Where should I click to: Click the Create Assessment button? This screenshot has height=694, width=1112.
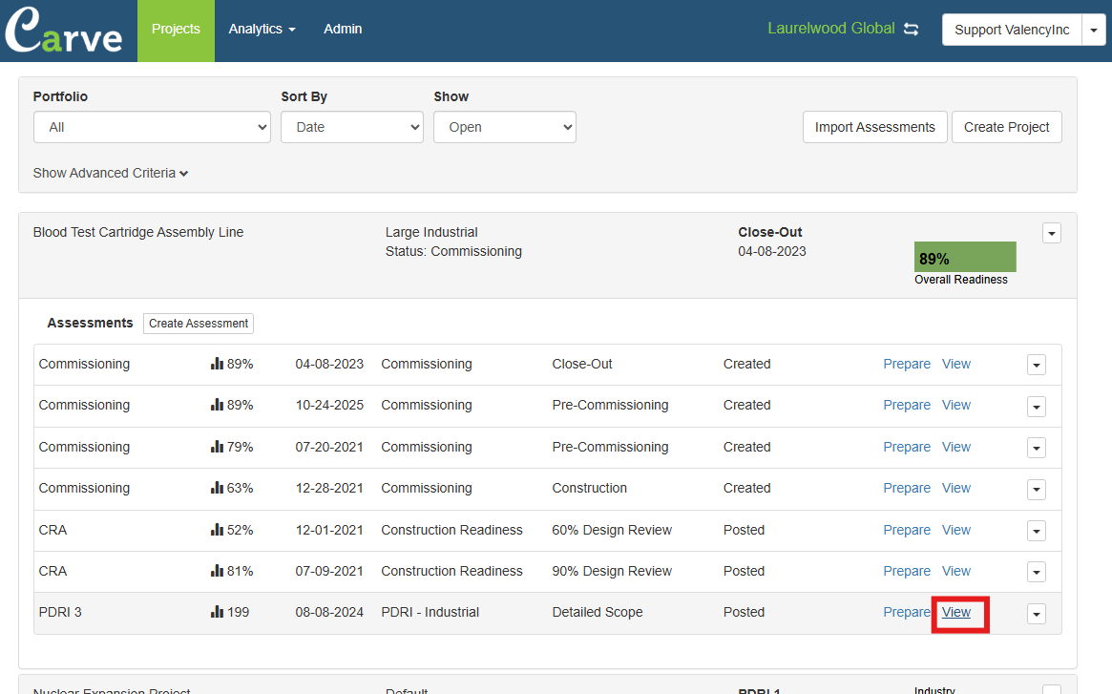point(199,324)
